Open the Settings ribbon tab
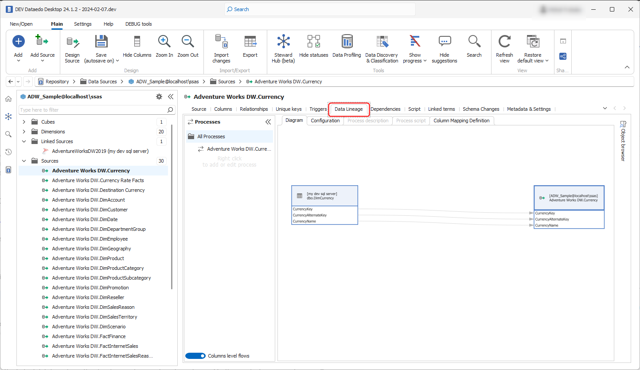640x370 pixels. (83, 24)
